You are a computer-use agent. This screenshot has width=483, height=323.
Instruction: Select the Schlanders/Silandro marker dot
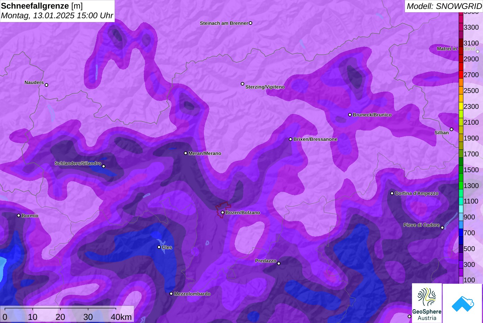tap(103, 166)
